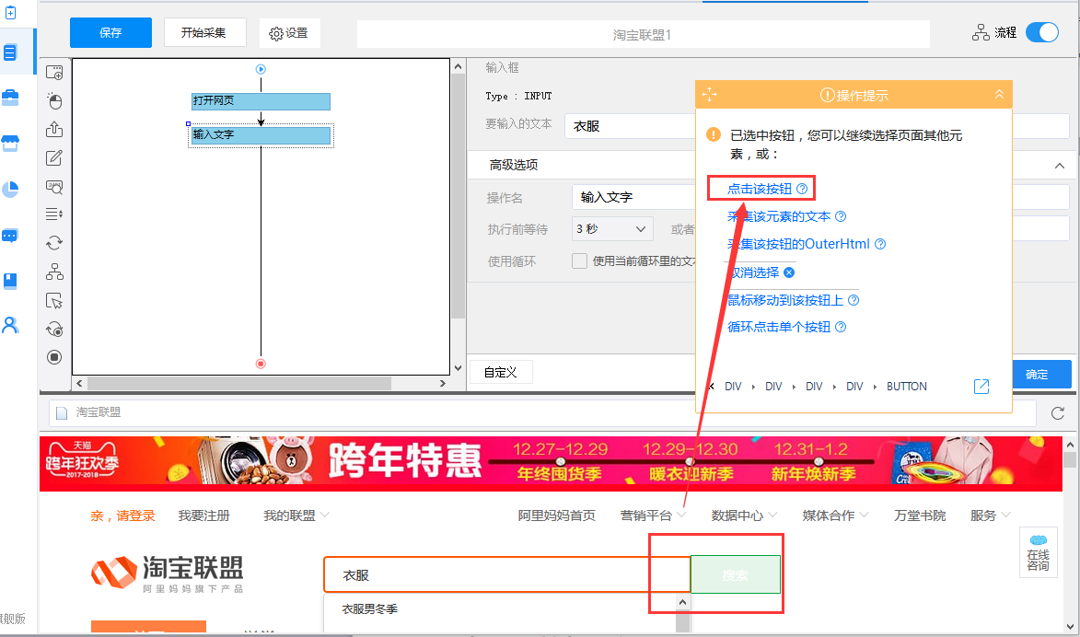The width and height of the screenshot is (1080, 637).
Task: Select the captcha recognition tool
Action: click(54, 187)
